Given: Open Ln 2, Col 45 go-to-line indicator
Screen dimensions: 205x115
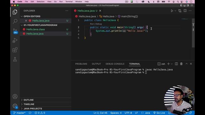Looking at the screenshot, I should 100,113.
